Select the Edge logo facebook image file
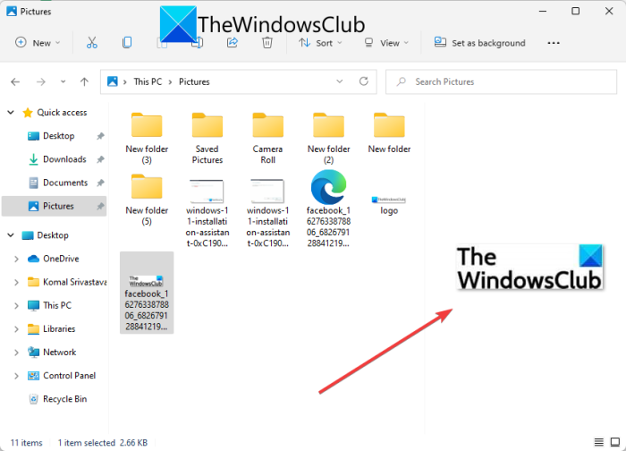 (x=328, y=208)
